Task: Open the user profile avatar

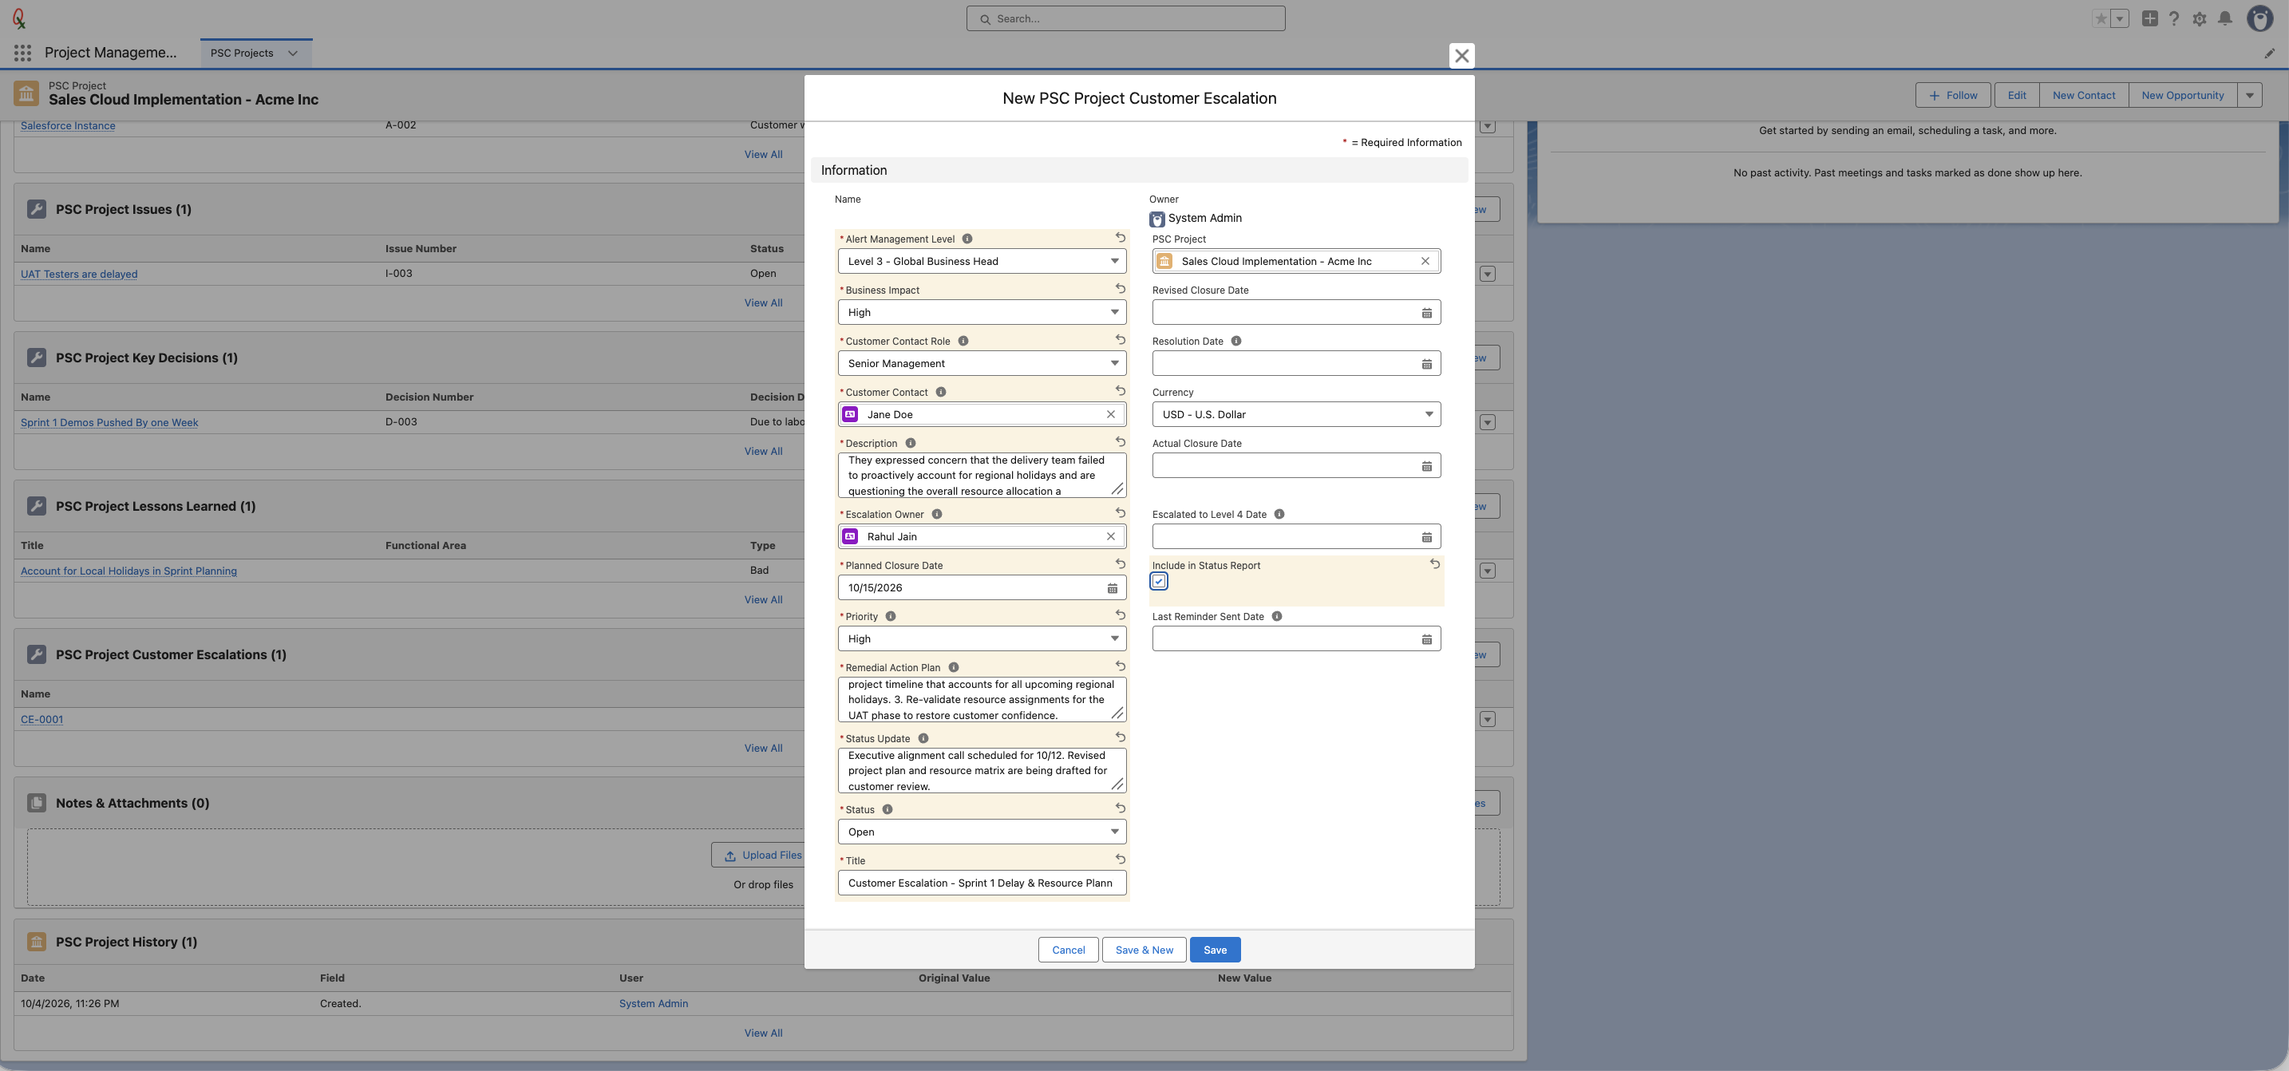Action: pyautogui.click(x=2259, y=18)
